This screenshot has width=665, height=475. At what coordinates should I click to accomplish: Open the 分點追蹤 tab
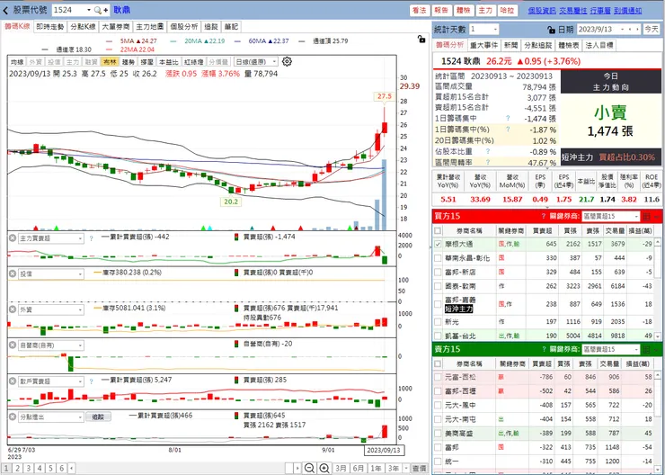537,45
